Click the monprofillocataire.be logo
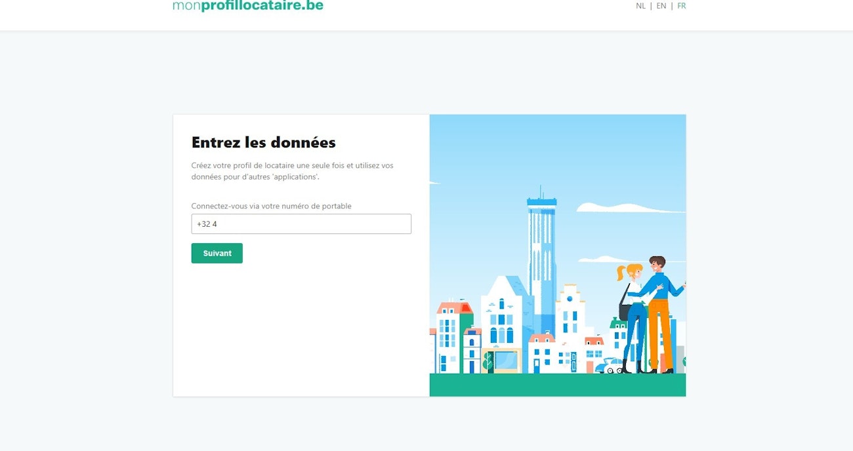Viewport: 853px width, 451px height. click(x=247, y=6)
